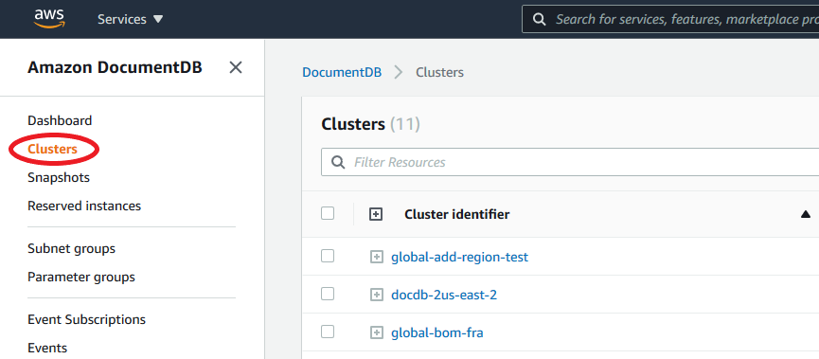Click the Amazon DocumentDB sidebar title
Image resolution: width=819 pixels, height=359 pixels.
(115, 67)
